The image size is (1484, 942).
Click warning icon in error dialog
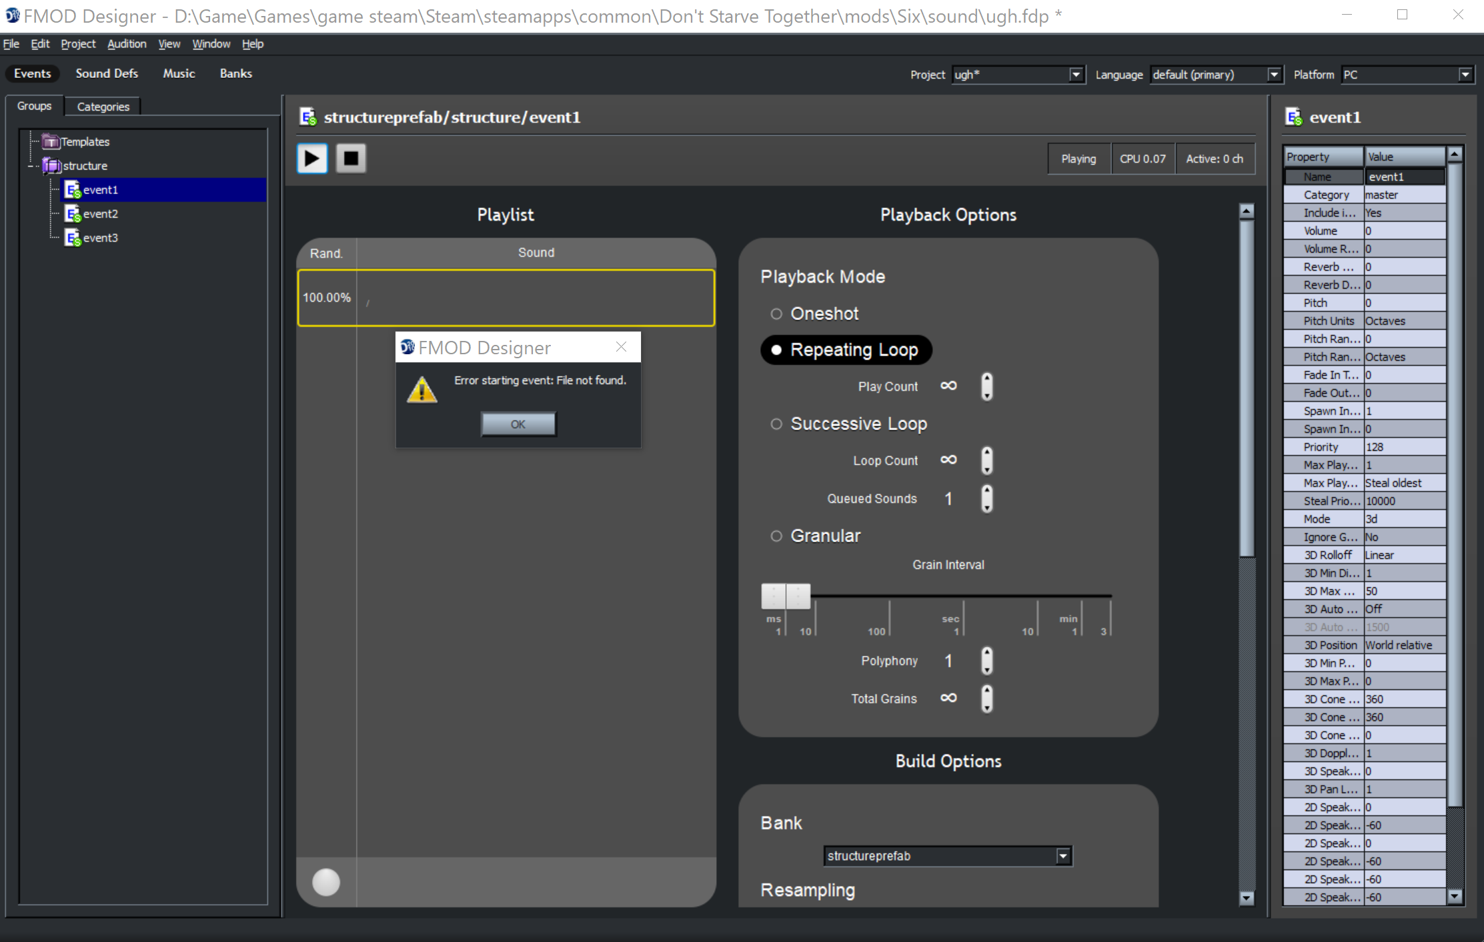422,390
